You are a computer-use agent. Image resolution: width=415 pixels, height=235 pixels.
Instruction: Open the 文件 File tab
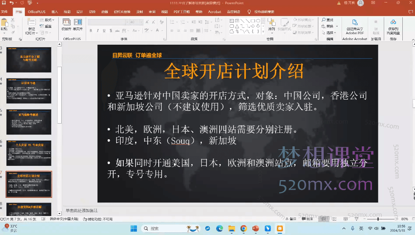pyautogui.click(x=4, y=12)
